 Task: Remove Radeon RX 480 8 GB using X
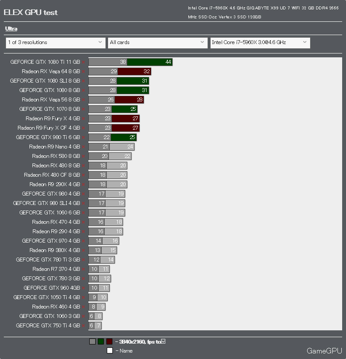pos(83,166)
